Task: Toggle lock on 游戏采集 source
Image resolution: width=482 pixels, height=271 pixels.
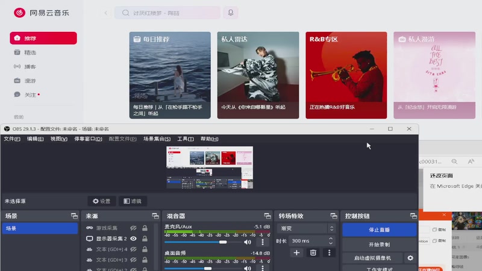Action: pyautogui.click(x=145, y=228)
